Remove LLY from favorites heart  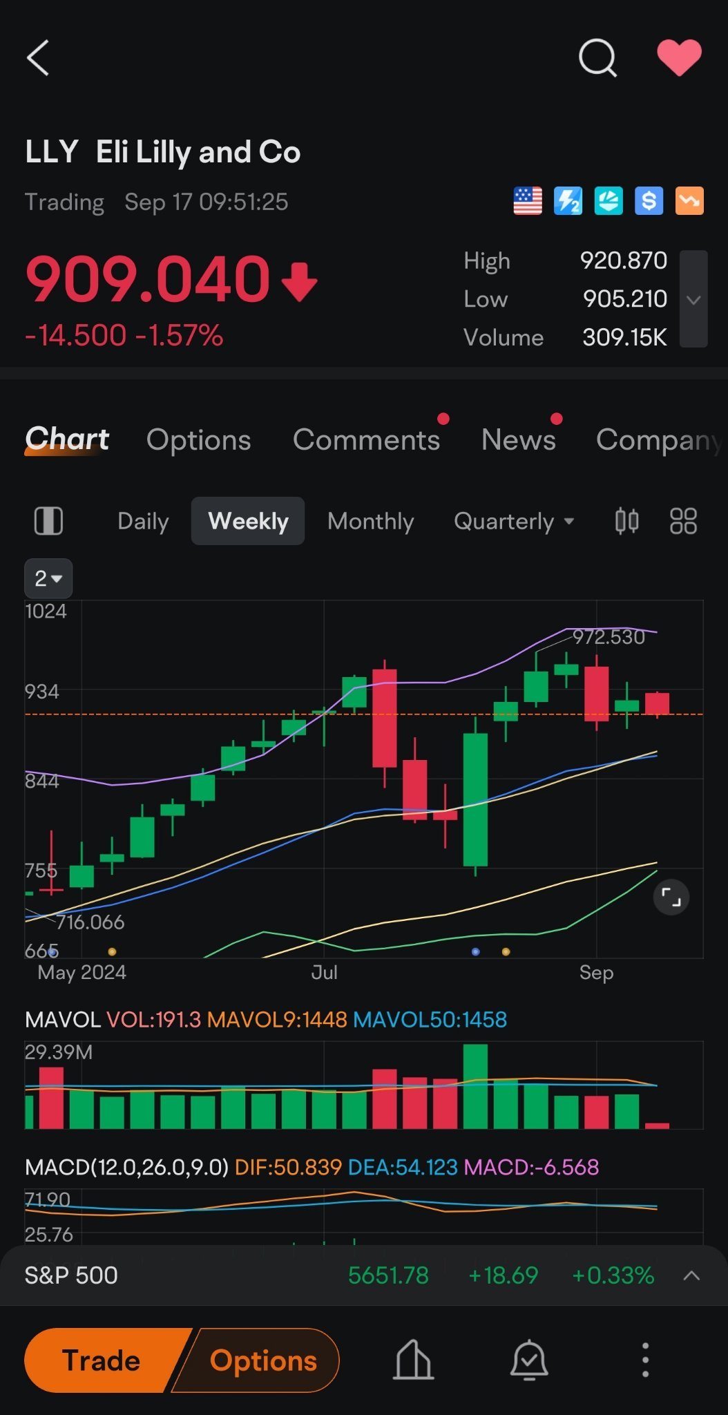click(x=679, y=57)
